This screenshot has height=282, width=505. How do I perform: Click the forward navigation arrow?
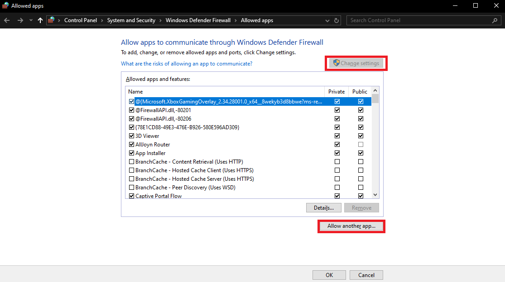(20, 20)
